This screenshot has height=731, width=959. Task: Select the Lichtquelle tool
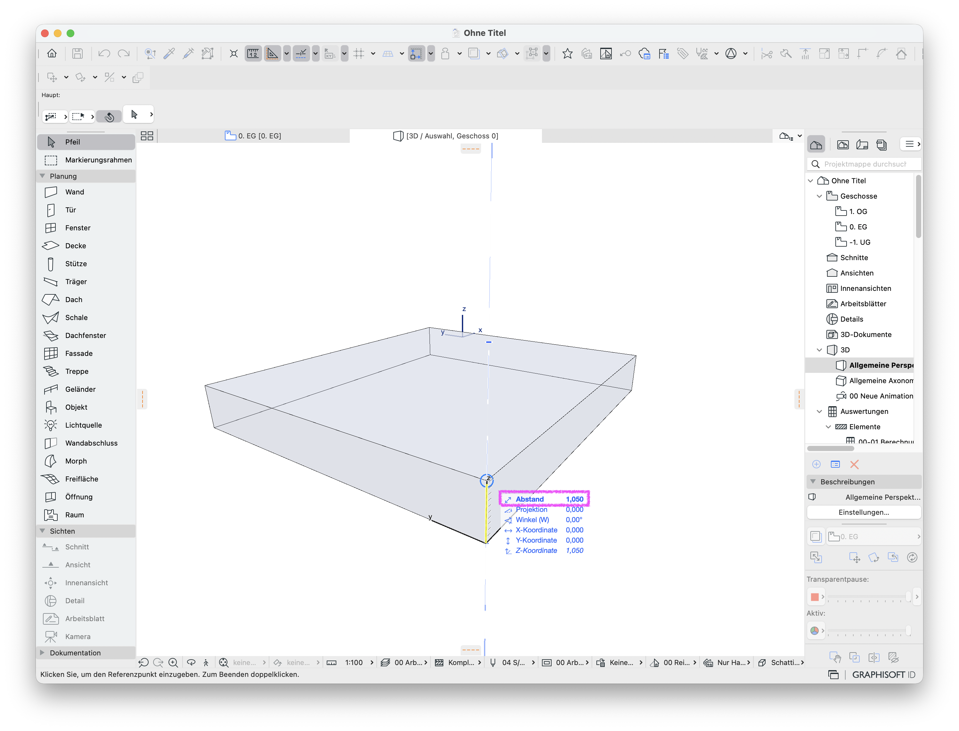(86, 425)
